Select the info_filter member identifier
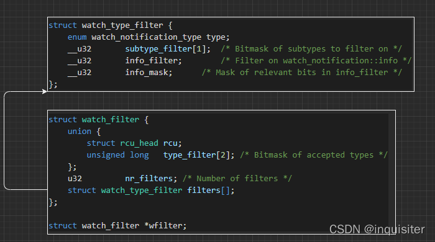 [x=153, y=61]
